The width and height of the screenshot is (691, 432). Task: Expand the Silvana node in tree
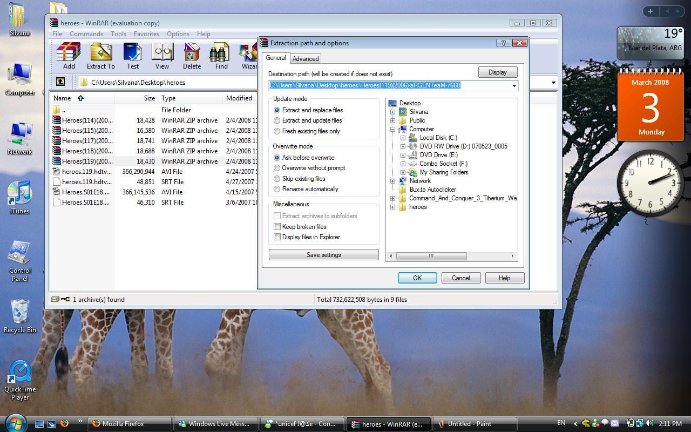coord(393,112)
